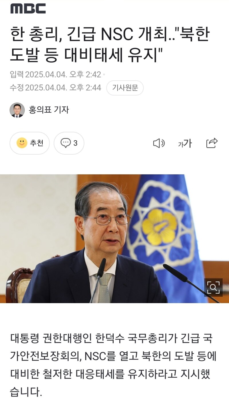
Task: Click the 추천 label to recommend
Action: click(37, 143)
